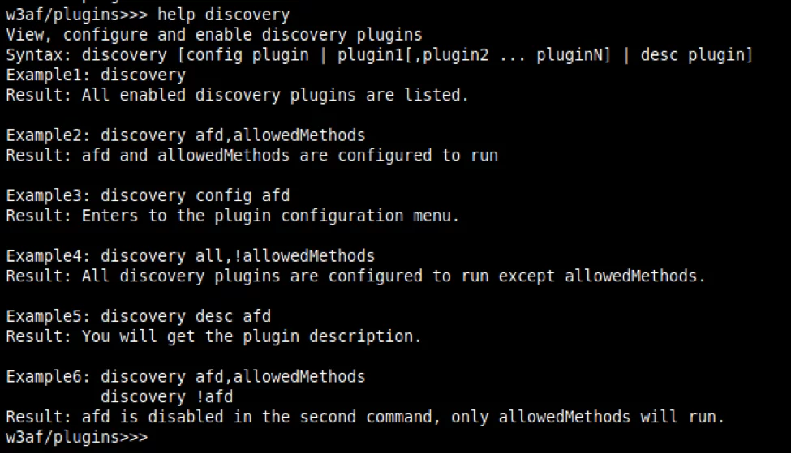Click the 'Example3: discovery config afd' line
Screen dimensions: 791x454
click(148, 195)
